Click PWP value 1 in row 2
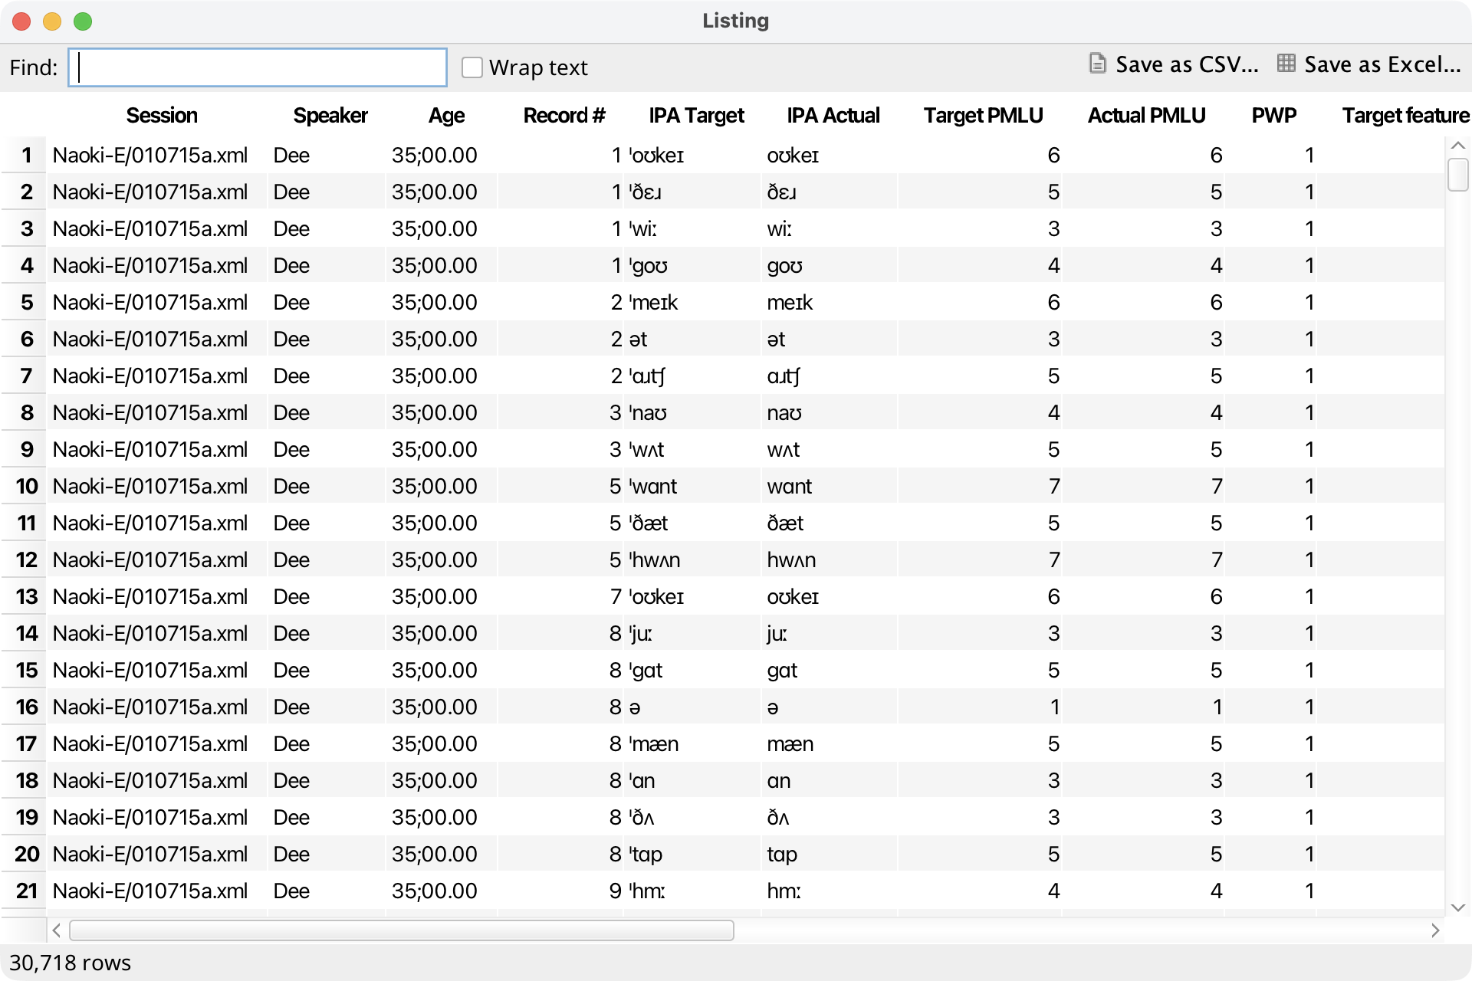The image size is (1472, 981). point(1270,192)
